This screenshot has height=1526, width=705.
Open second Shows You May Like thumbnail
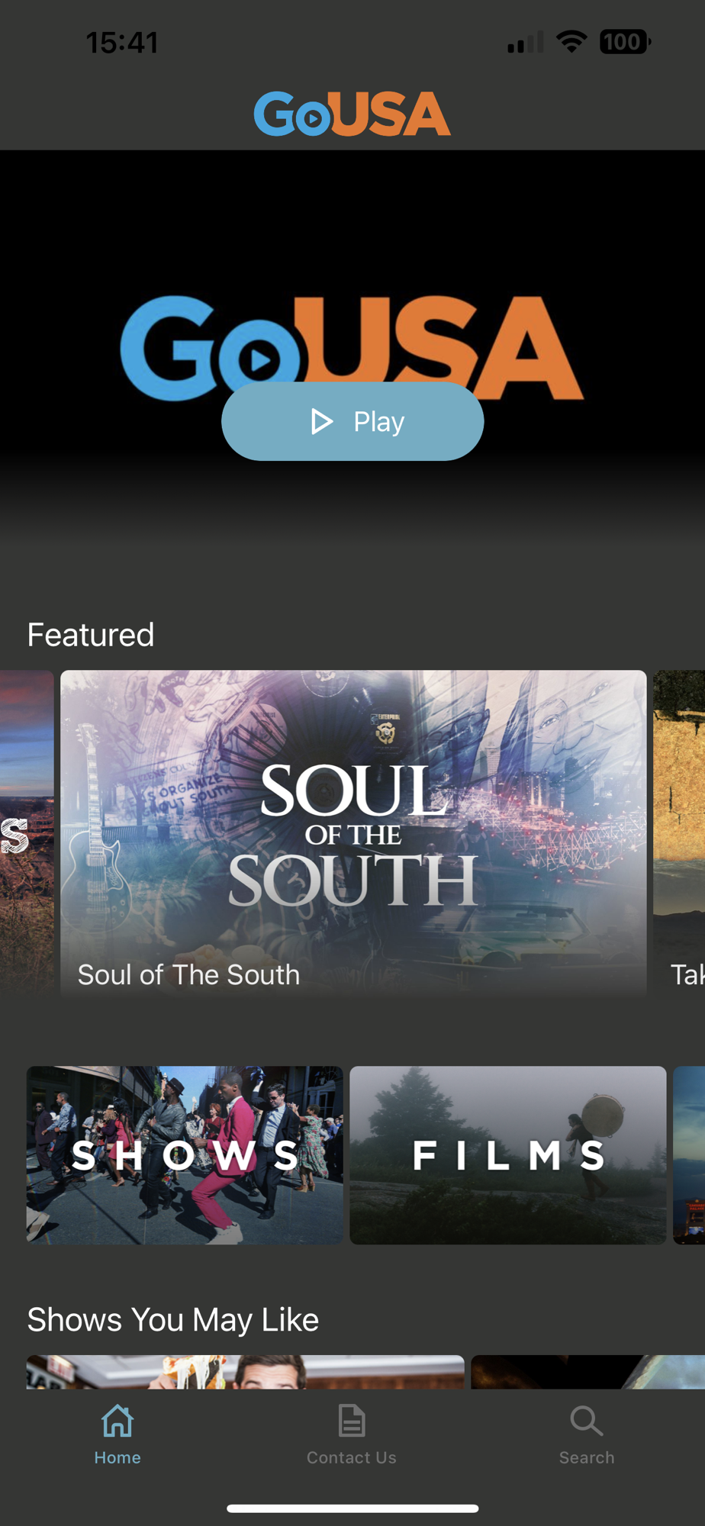[x=587, y=1372]
